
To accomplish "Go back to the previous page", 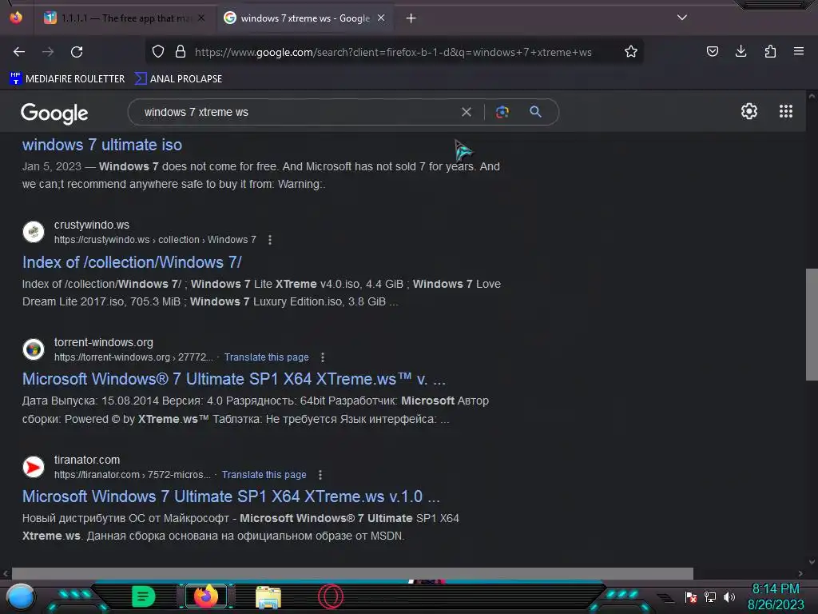I will [x=19, y=52].
